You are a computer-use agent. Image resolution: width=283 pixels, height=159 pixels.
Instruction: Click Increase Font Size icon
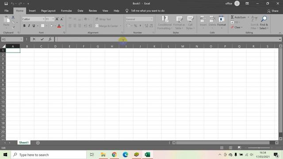(x=57, y=19)
